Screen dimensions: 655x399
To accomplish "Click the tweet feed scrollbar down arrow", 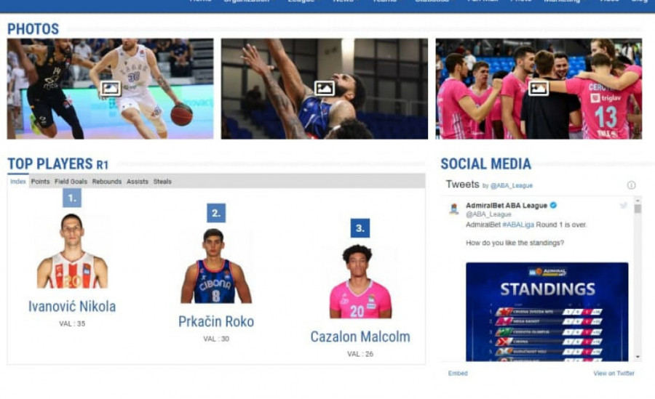I will pyautogui.click(x=638, y=357).
